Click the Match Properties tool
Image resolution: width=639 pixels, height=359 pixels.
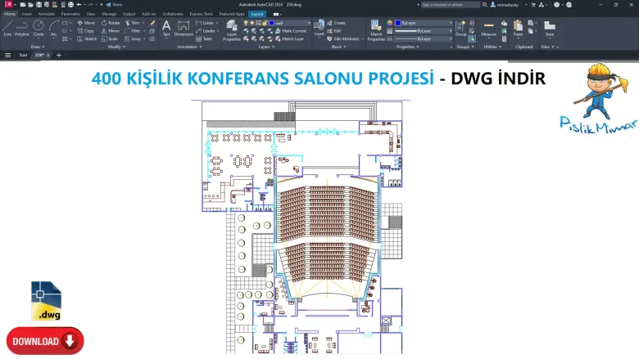coord(376,30)
